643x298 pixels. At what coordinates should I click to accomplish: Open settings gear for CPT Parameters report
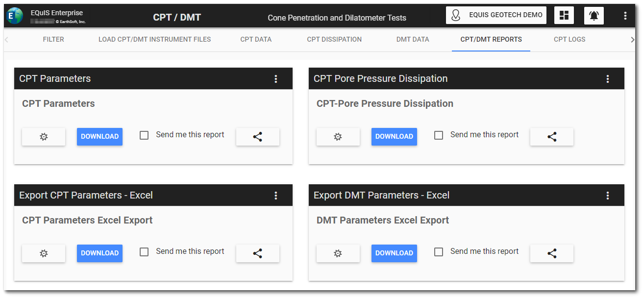click(43, 137)
